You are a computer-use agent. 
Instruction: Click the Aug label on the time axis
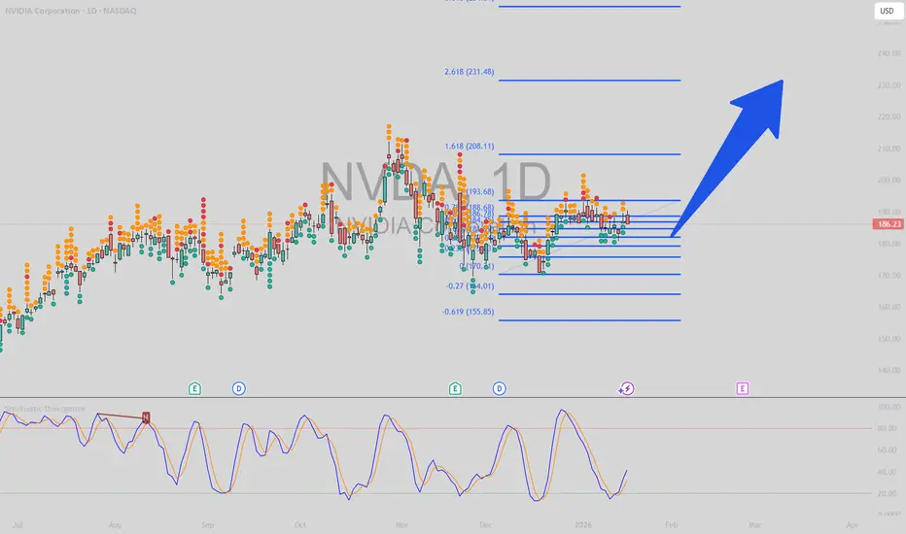[x=115, y=524]
